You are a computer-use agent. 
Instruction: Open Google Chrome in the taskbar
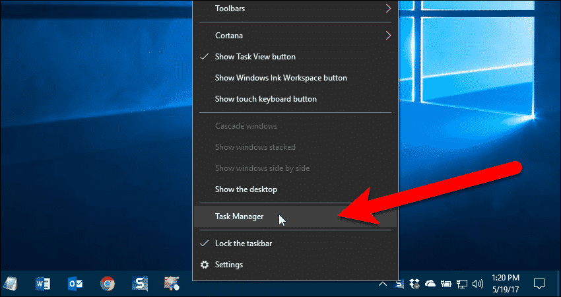tap(107, 284)
